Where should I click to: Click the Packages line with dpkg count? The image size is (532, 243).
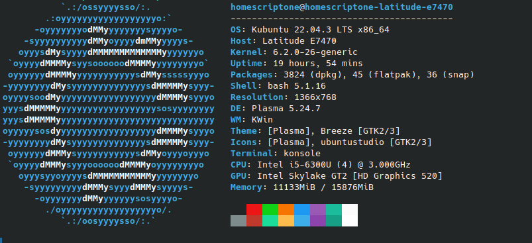click(x=352, y=75)
